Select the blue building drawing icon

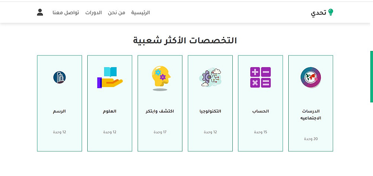pos(59,77)
